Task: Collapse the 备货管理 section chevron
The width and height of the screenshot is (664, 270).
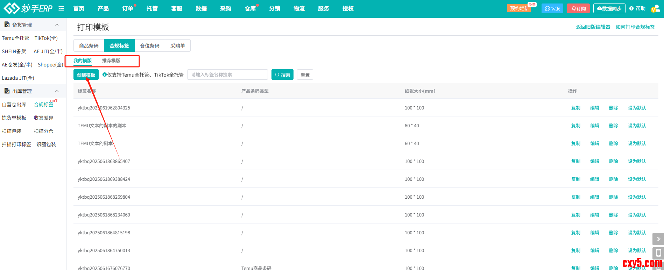Action: [x=57, y=24]
